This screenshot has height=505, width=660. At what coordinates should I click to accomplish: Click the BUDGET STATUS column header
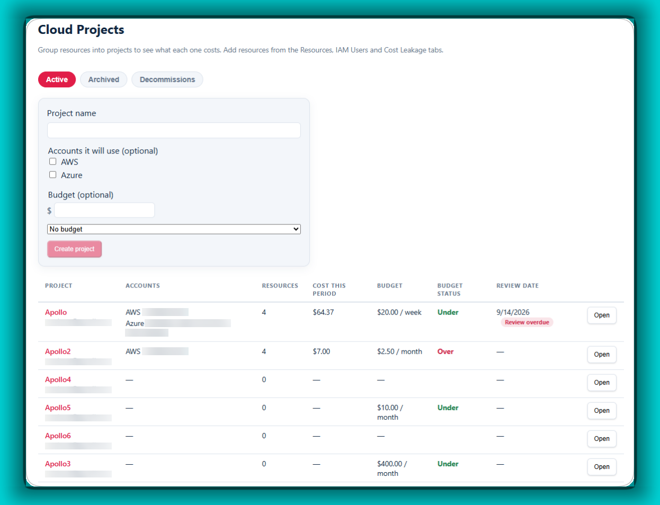point(450,290)
